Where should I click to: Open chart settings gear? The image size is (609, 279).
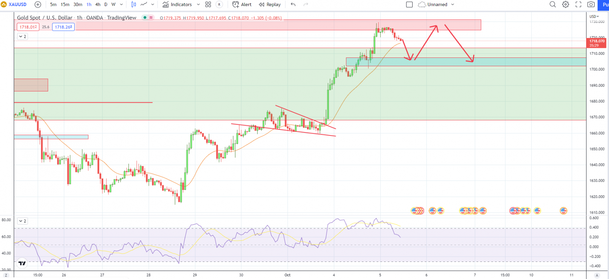click(566, 5)
